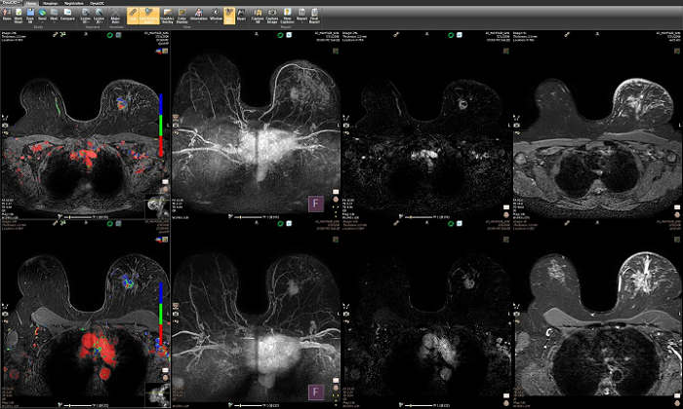683x409 pixels.
Task: Click the View Captures button
Action: pyautogui.click(x=286, y=17)
